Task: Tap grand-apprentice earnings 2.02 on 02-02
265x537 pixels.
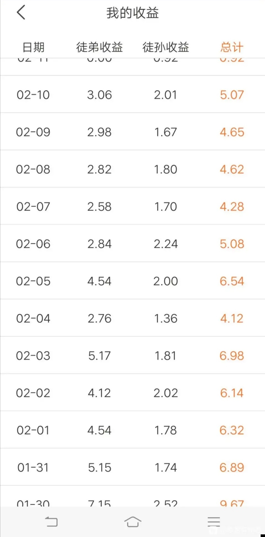Action: point(166,393)
